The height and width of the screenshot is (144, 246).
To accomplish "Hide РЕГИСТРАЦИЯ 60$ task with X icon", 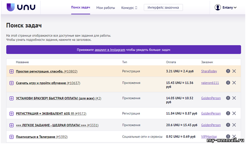I will pyautogui.click(x=234, y=113).
